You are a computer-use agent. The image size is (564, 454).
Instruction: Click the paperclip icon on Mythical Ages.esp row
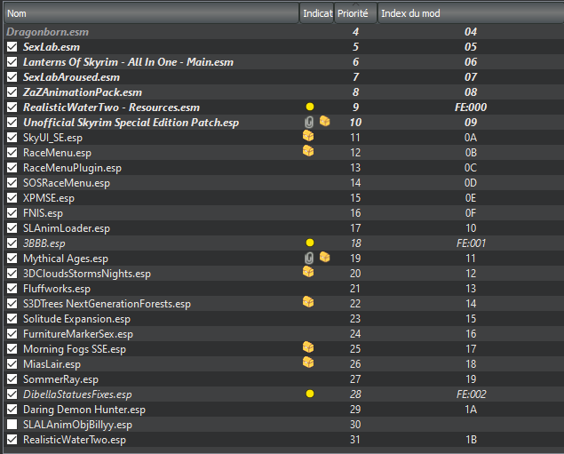pyautogui.click(x=308, y=259)
